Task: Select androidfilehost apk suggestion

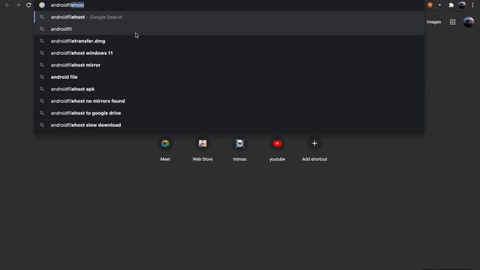Action: tap(229, 89)
